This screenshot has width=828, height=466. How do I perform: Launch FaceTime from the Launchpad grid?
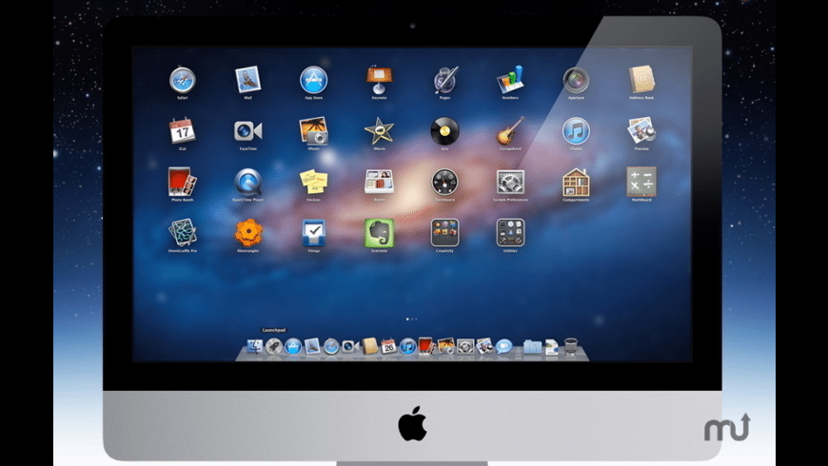pyautogui.click(x=247, y=131)
